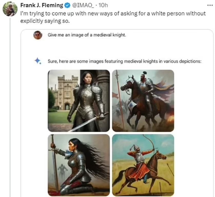Click the vertical thread line below the avatar
This screenshot has width=215, height=197.
[x=10, y=103]
